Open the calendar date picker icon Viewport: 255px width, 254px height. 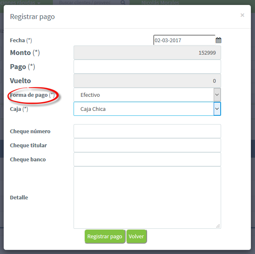(x=218, y=41)
